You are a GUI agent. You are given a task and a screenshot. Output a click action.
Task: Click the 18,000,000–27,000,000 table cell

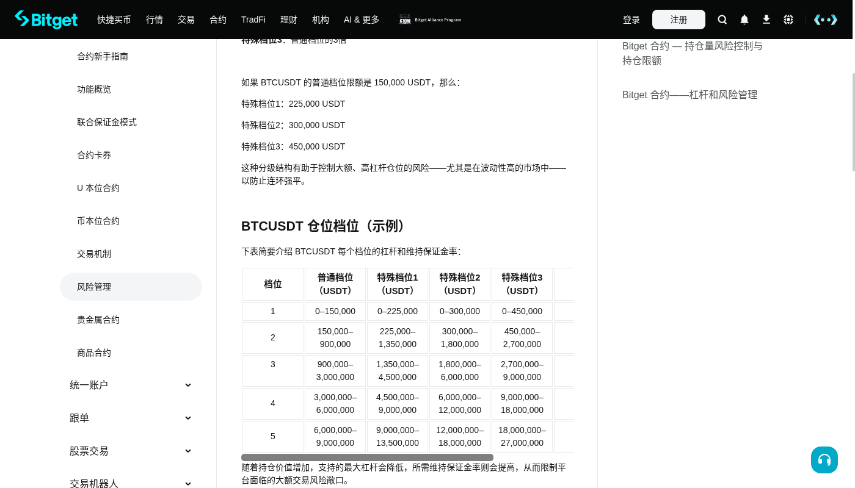522,436
